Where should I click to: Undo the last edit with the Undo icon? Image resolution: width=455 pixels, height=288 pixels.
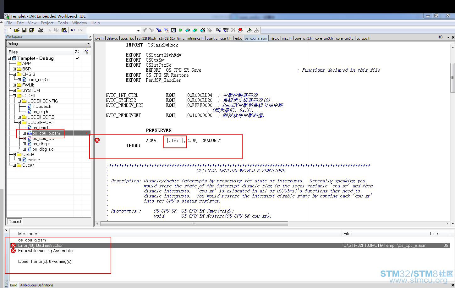click(x=73, y=30)
